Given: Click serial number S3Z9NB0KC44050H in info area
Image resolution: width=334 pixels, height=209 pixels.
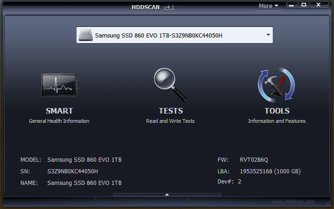Looking at the screenshot, I should click(72, 171).
